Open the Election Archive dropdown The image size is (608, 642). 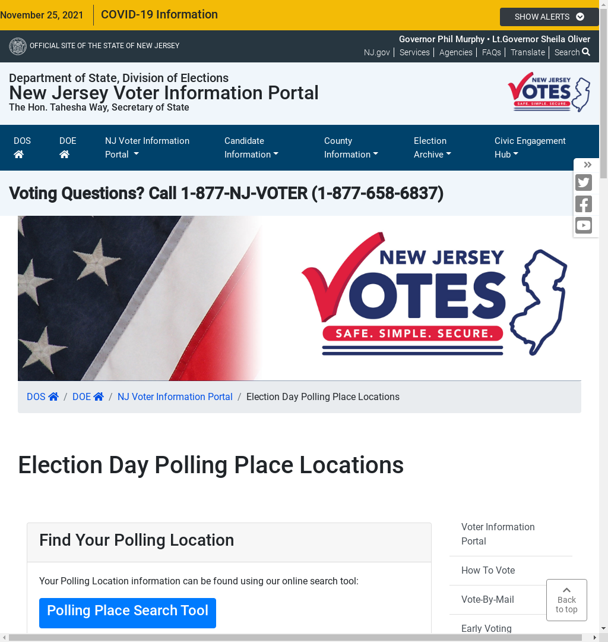[432, 147]
